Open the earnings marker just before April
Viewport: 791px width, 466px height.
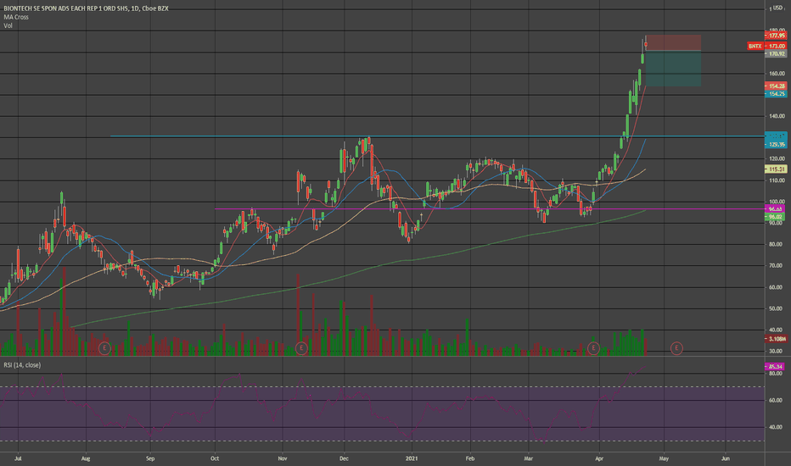coord(593,348)
